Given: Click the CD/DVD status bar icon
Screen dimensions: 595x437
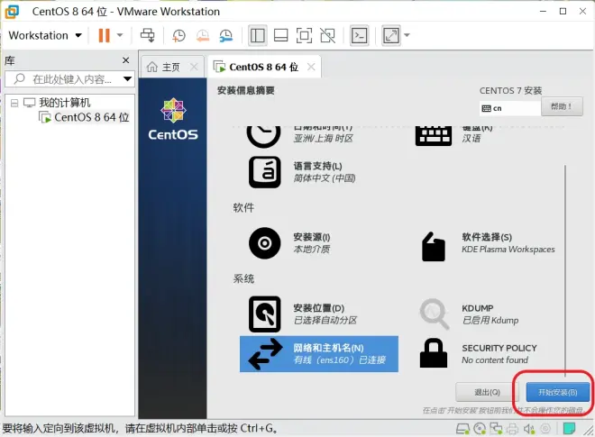Looking at the screenshot, I should 480,429.
